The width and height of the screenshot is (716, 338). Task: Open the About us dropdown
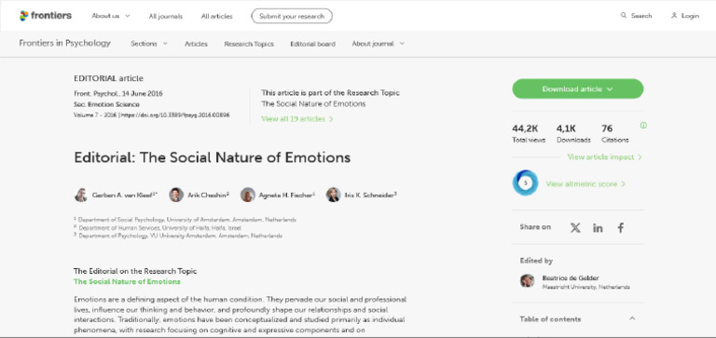click(x=111, y=16)
